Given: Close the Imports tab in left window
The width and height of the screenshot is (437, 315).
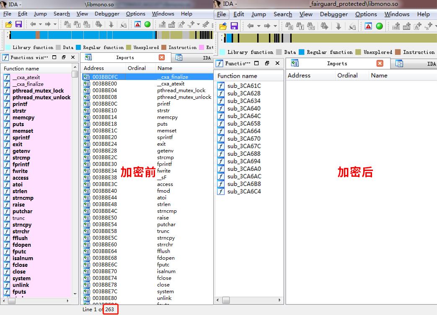Looking at the screenshot, I should tap(162, 57).
